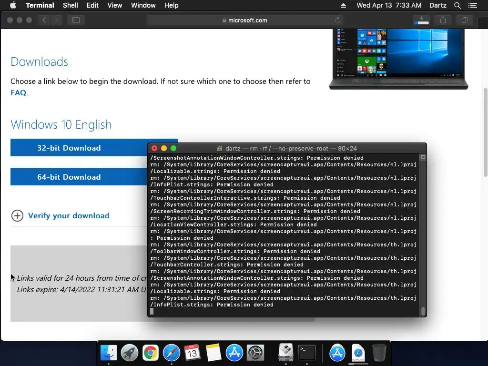This screenshot has height=366, width=488.
Task: Start the 64-bit Download
Action: tap(79, 176)
